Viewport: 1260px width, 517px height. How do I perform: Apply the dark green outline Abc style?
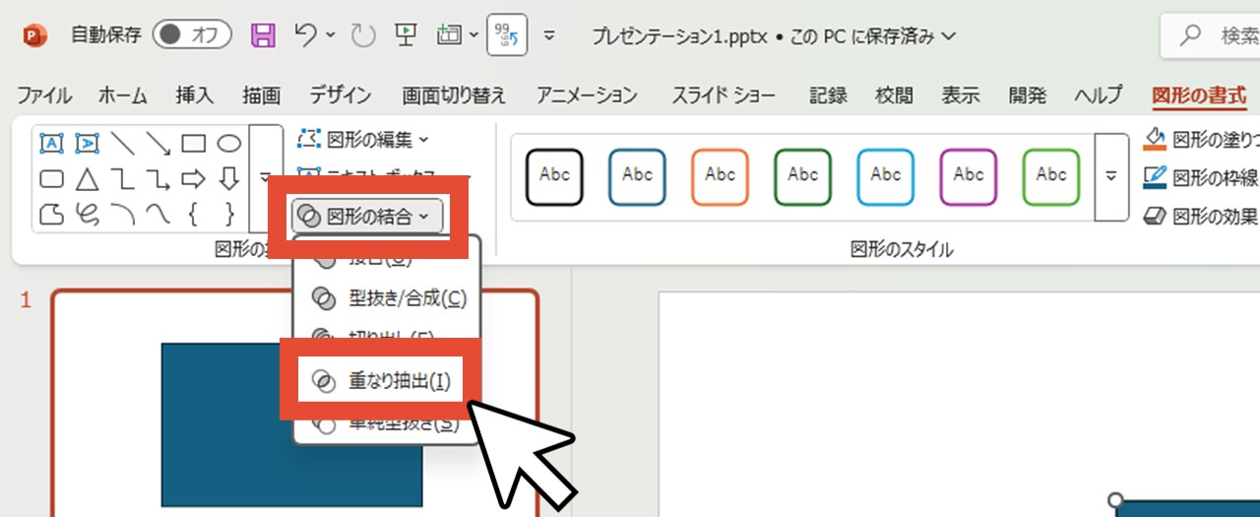pyautogui.click(x=803, y=176)
